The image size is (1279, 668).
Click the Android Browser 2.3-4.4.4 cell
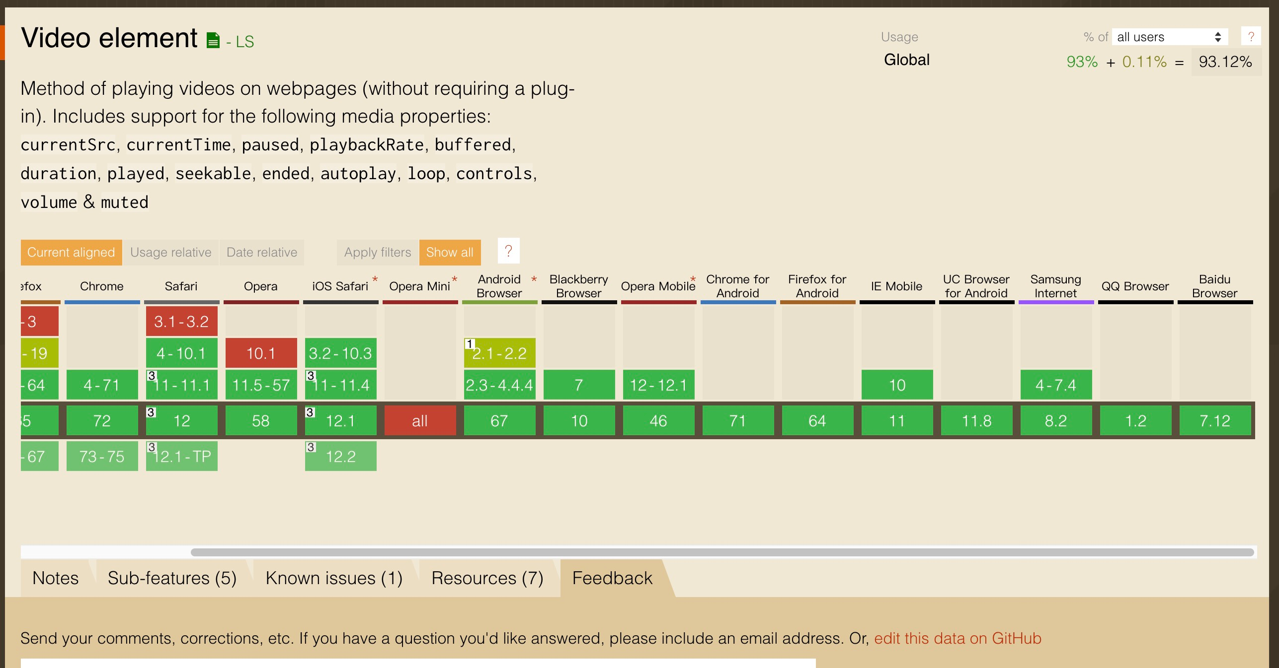coord(500,385)
